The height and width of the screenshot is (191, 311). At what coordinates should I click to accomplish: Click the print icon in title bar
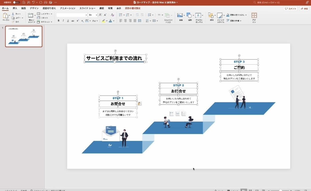(x=45, y=2)
